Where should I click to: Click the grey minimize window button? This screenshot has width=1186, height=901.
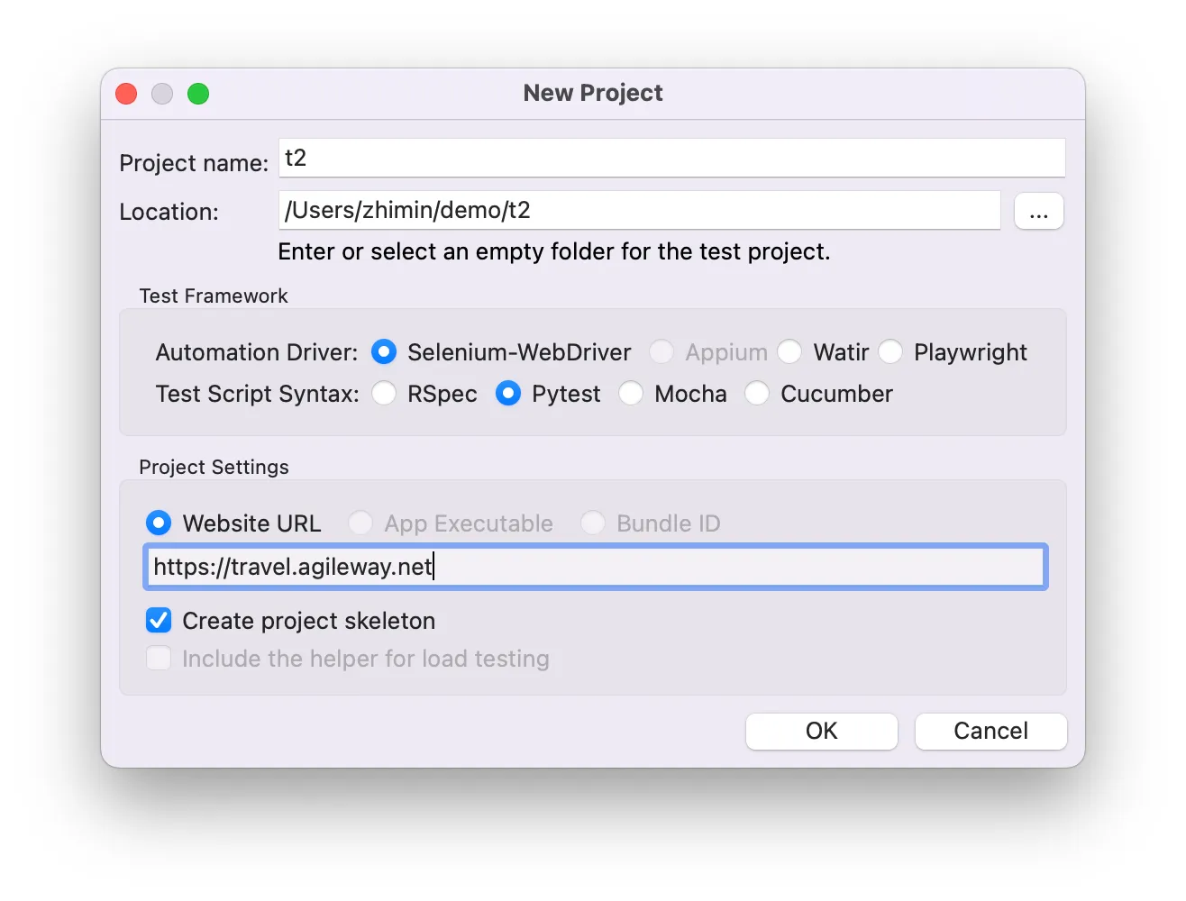pos(162,94)
